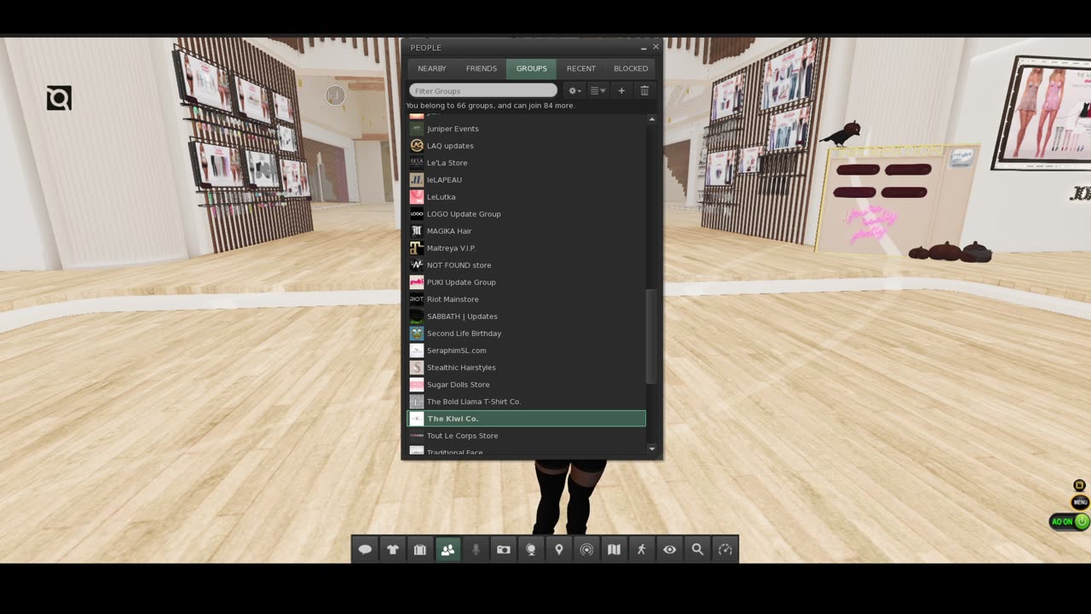
Task: Open the speedometer performance icon
Action: [725, 550]
